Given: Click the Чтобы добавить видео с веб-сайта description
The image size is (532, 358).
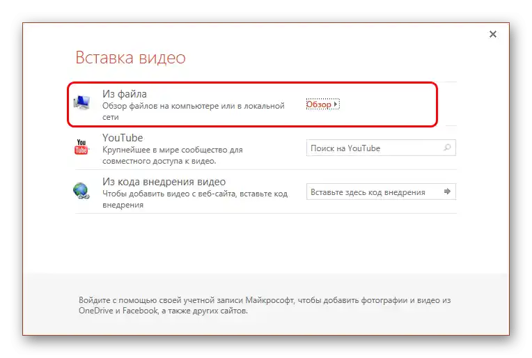Looking at the screenshot, I should pyautogui.click(x=195, y=199).
